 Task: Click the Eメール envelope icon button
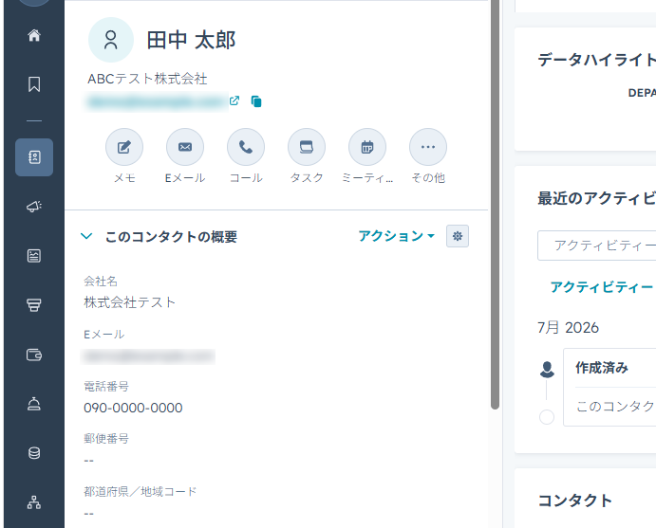coord(185,147)
